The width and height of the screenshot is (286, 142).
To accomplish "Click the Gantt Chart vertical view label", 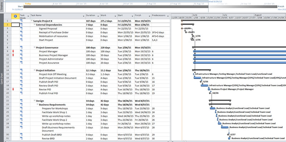I will (x=2, y=79).
